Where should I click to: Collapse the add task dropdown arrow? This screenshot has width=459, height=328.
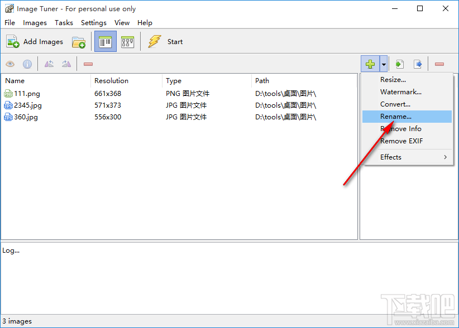coord(384,64)
